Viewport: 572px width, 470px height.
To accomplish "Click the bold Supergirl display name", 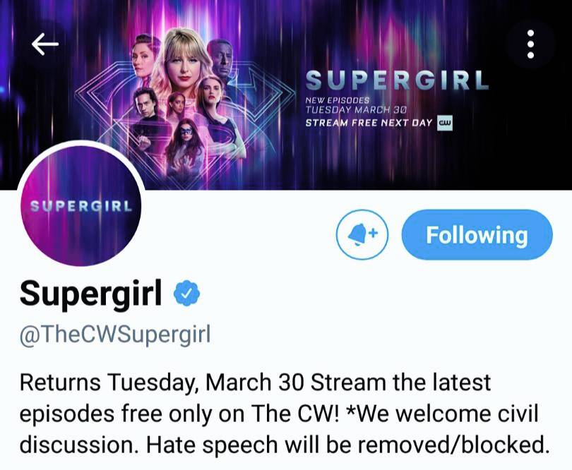I will [90, 294].
